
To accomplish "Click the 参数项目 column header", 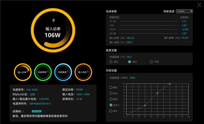I will click(x=114, y=17).
